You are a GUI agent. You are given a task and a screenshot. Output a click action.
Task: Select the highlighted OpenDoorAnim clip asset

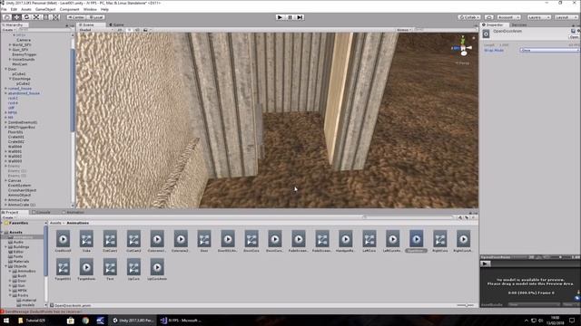(416, 242)
